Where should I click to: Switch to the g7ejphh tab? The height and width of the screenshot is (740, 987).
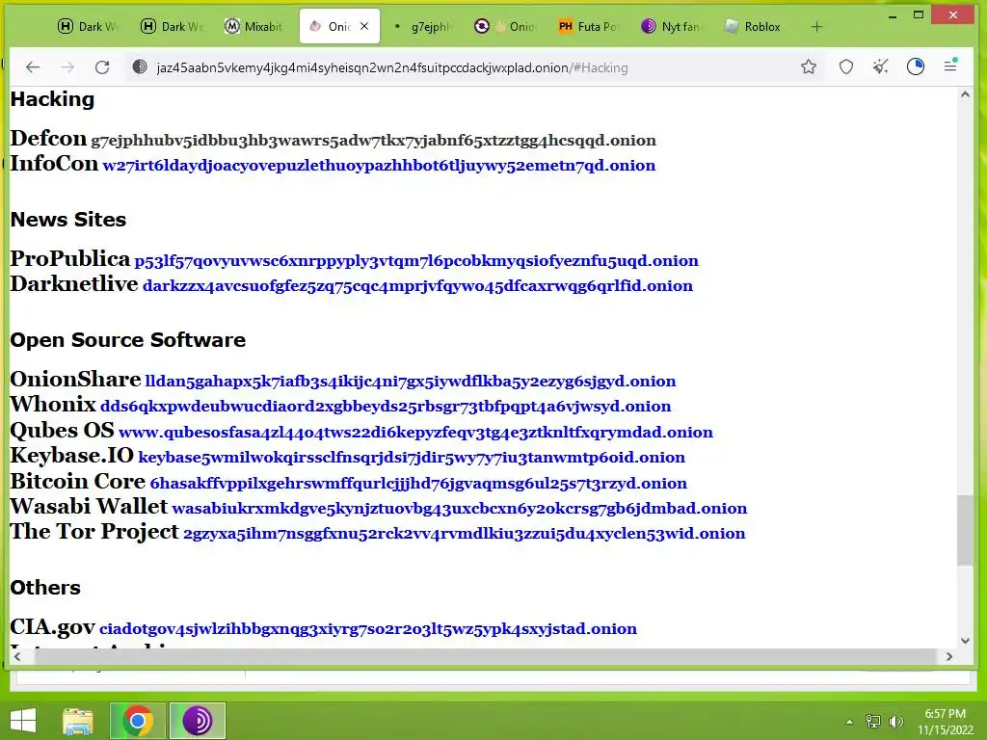click(x=423, y=26)
